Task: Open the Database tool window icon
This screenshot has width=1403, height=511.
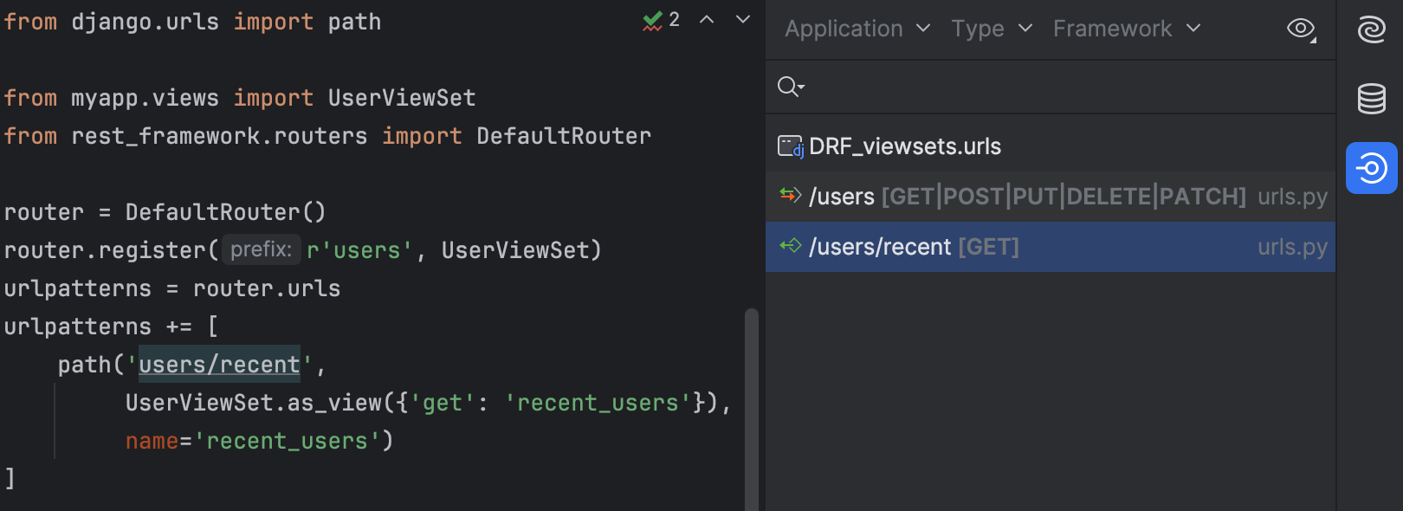Action: point(1371,99)
